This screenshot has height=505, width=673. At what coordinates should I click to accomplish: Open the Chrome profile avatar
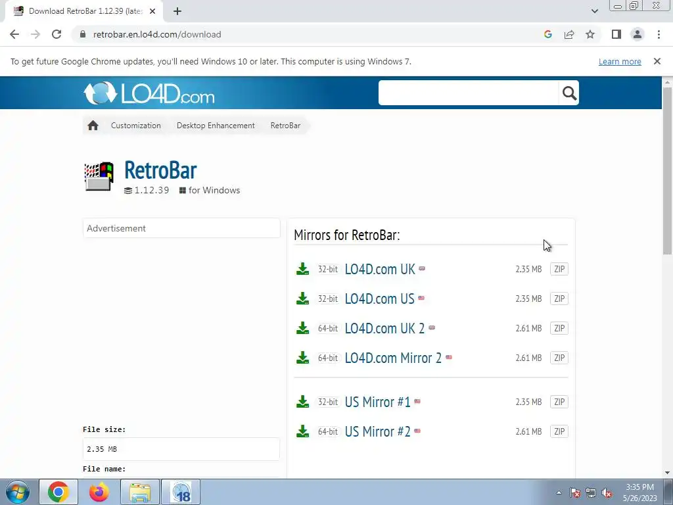click(638, 34)
